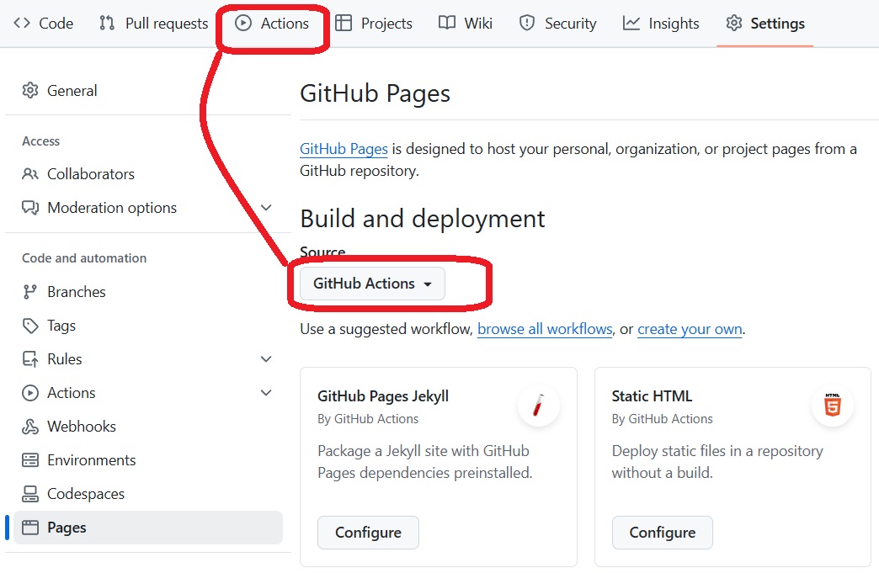Click the Jekyll test tube icon
The width and height of the screenshot is (879, 573).
click(x=539, y=407)
